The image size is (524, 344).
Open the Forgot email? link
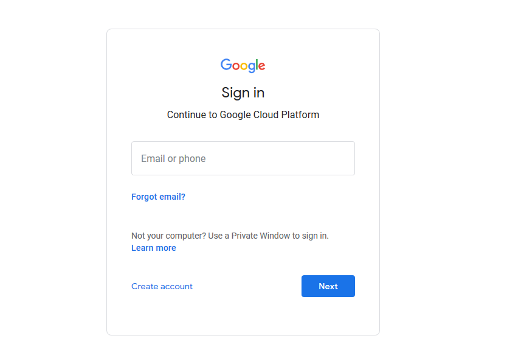158,197
